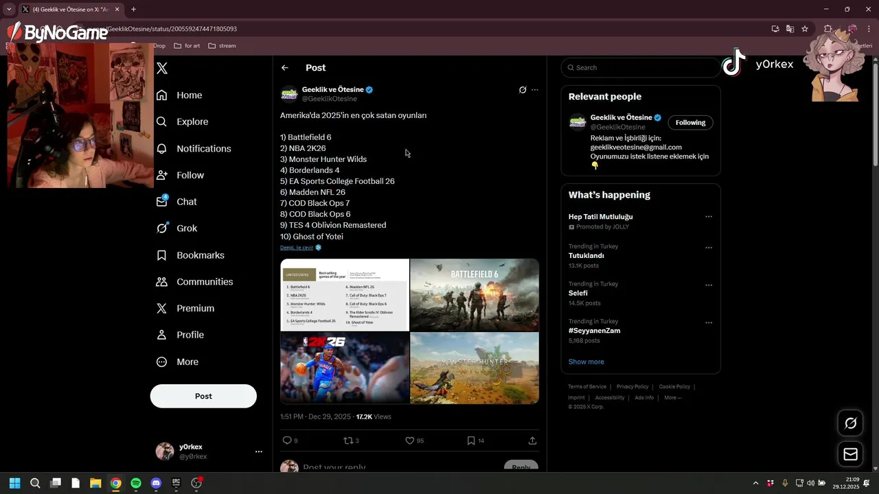Click the Following button for Geeklik ve Ötesine
The image size is (879, 494).
click(x=690, y=123)
